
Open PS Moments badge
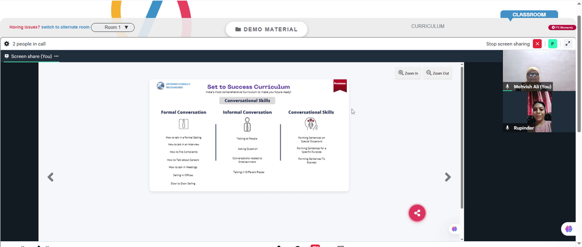tap(562, 27)
